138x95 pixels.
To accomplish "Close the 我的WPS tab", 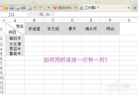I will tap(76, 8).
